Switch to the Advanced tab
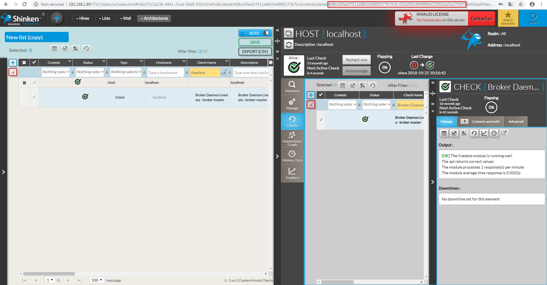 point(516,122)
